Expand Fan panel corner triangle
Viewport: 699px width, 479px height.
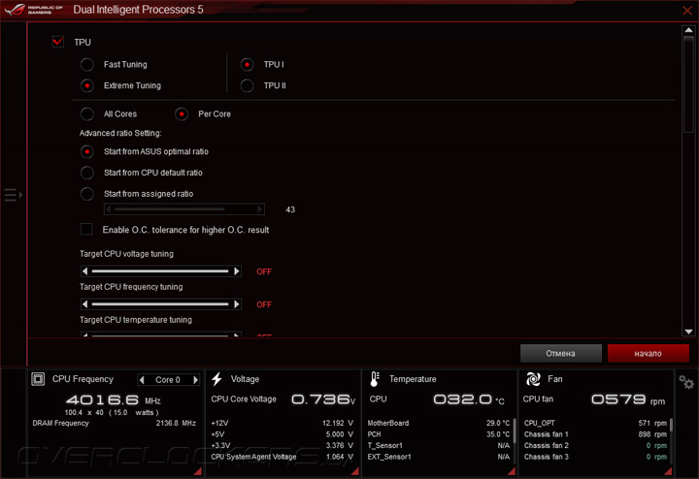point(668,471)
